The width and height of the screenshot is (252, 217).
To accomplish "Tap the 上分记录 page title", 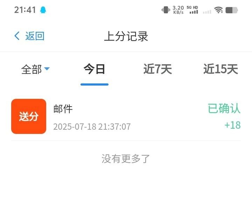I will pos(126,36).
